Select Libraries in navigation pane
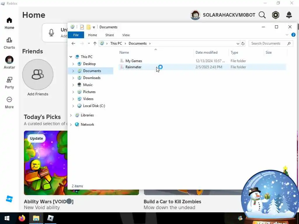Image resolution: width=299 pixels, height=224 pixels. point(87,115)
